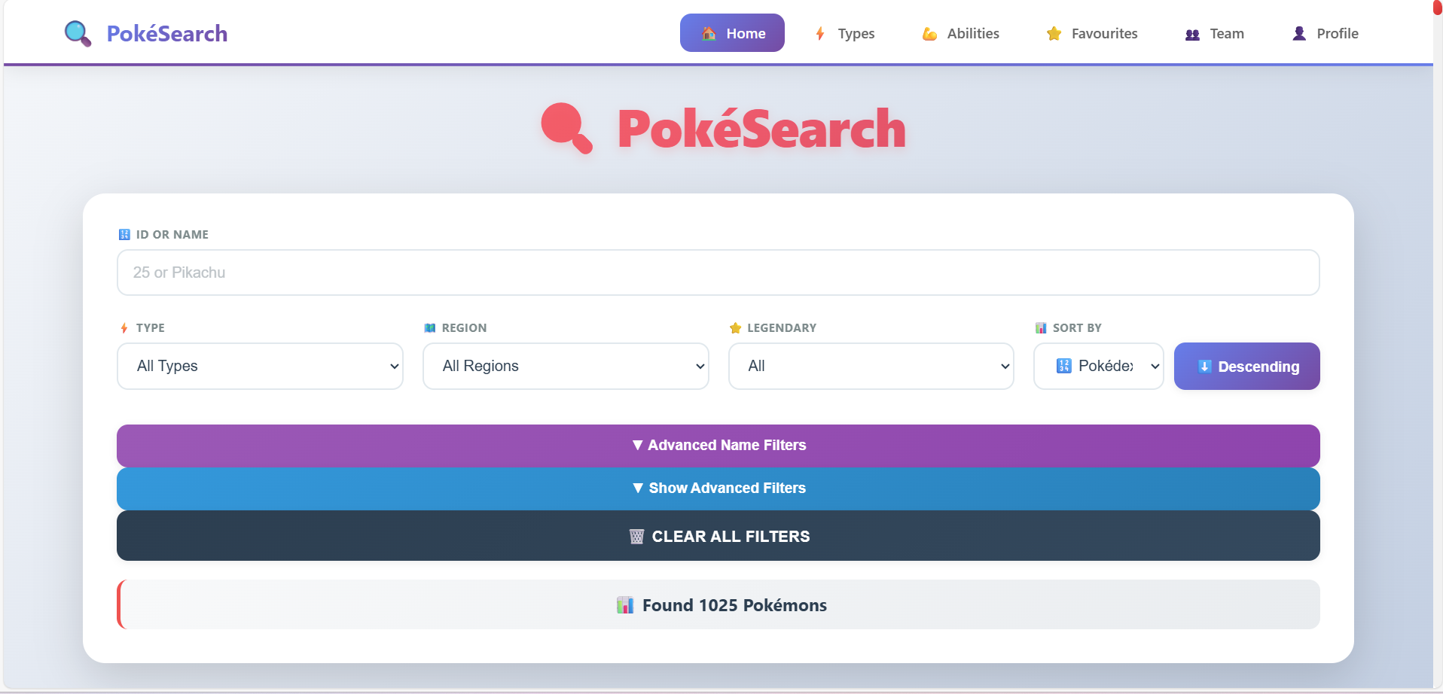Click the house icon inside the Home button
Viewport: 1443px width, 694px height.
click(x=709, y=33)
